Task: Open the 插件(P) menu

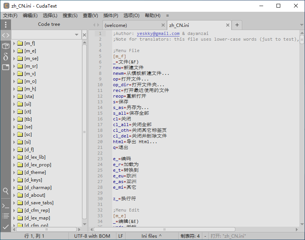Action: pyautogui.click(x=111, y=16)
